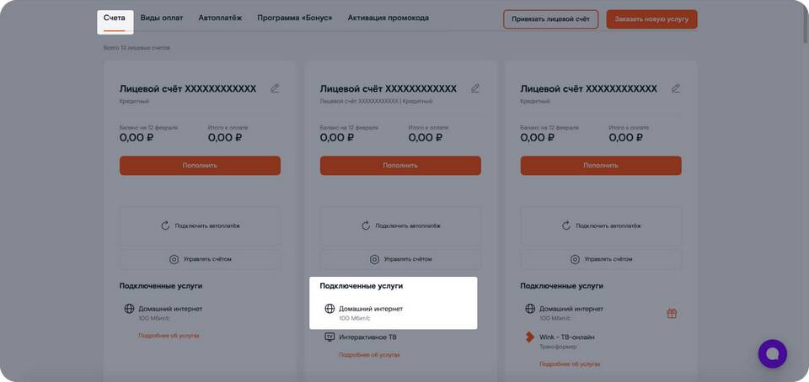The width and height of the screenshot is (809, 382).
Task: Click the Интерактивное ТВ service icon
Action: coord(329,337)
